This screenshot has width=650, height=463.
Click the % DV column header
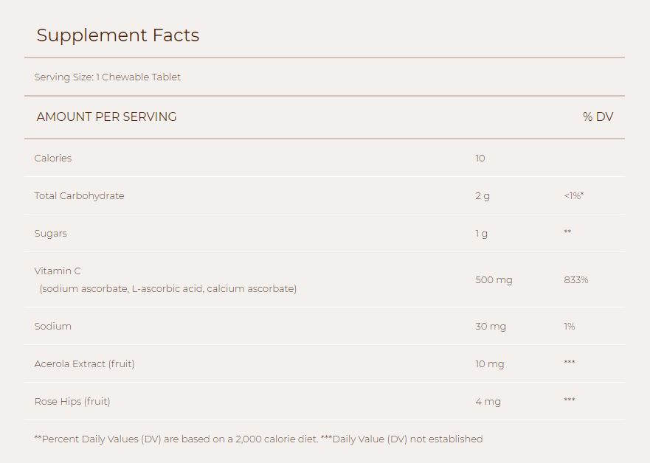pyautogui.click(x=598, y=116)
